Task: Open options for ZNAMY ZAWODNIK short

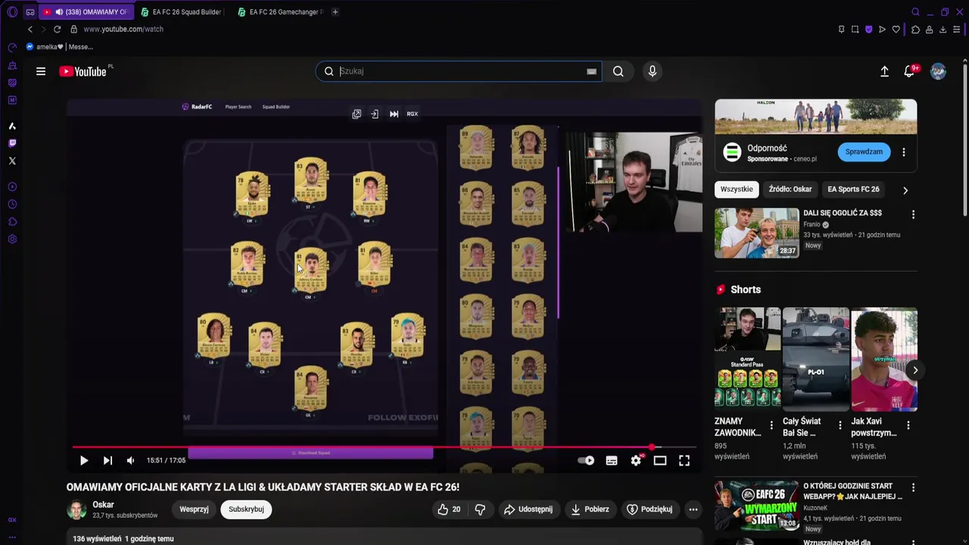Action: click(x=771, y=425)
